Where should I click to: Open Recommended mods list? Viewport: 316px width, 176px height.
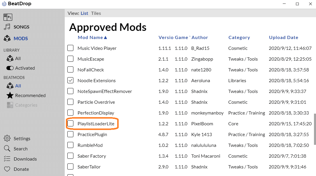pos(30,96)
